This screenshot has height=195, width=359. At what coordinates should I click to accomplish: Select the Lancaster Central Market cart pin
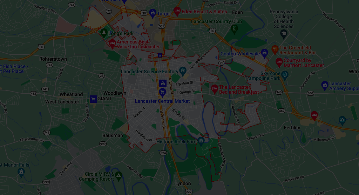(x=162, y=93)
